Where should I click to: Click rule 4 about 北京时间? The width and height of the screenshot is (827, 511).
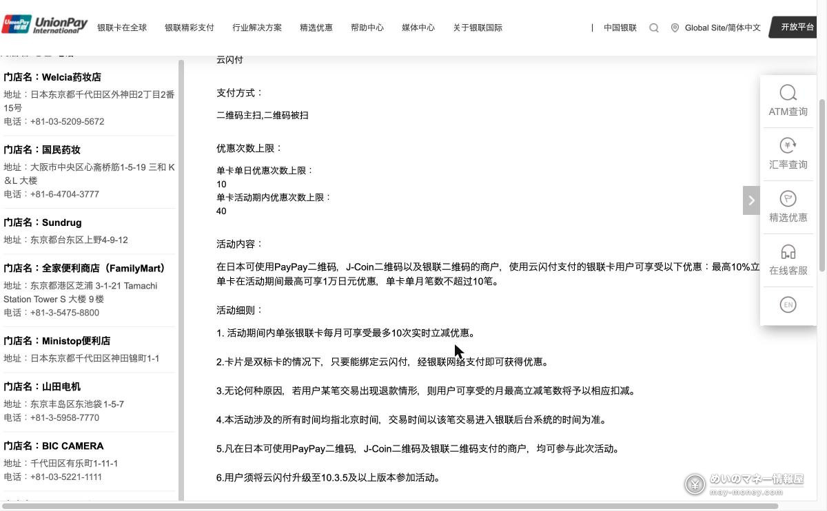tap(411, 419)
